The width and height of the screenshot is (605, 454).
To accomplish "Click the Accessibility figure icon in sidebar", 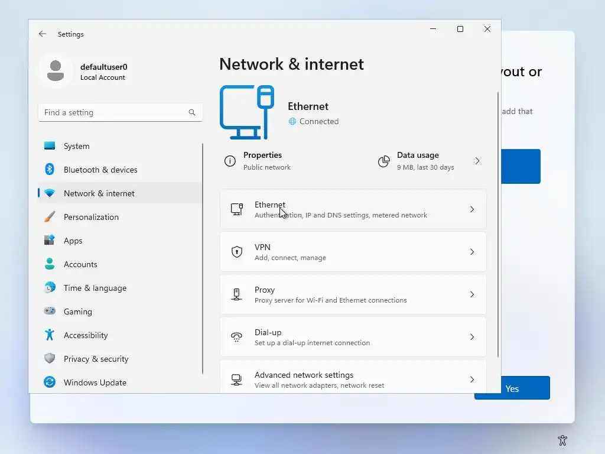I will [50, 335].
